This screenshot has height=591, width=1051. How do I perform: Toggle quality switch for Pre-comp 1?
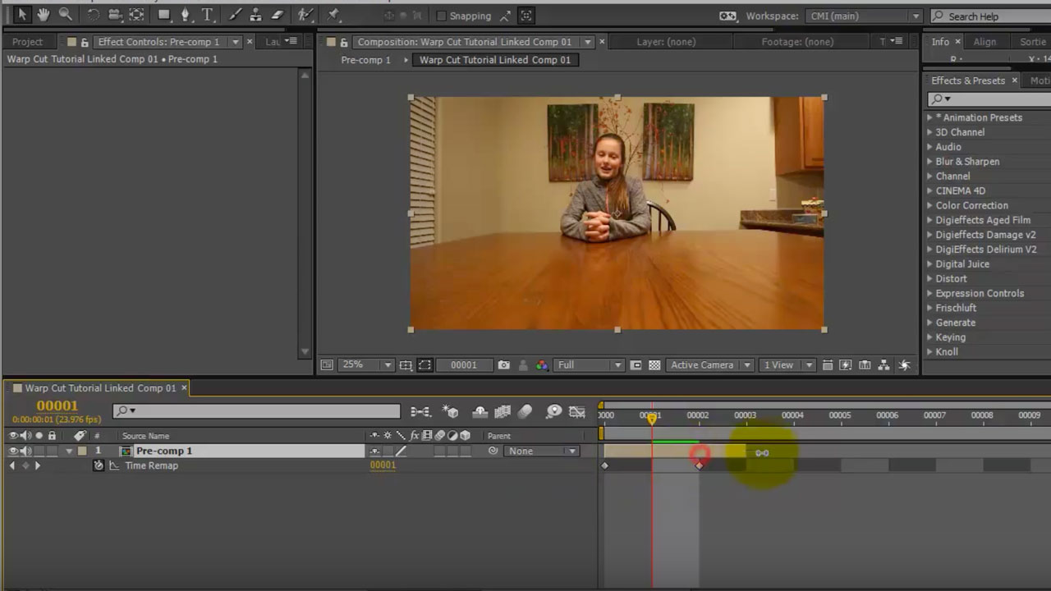[x=401, y=451]
